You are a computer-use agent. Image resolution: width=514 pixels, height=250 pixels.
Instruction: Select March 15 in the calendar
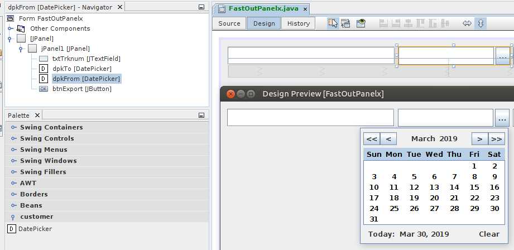pyautogui.click(x=474, y=187)
